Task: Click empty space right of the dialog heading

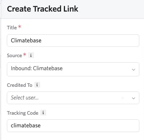Action: click(x=111, y=9)
